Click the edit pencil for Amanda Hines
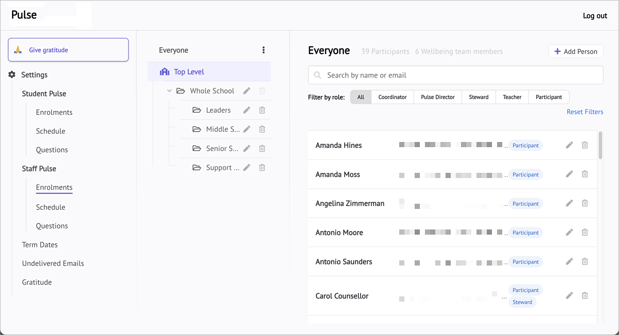 click(x=569, y=145)
